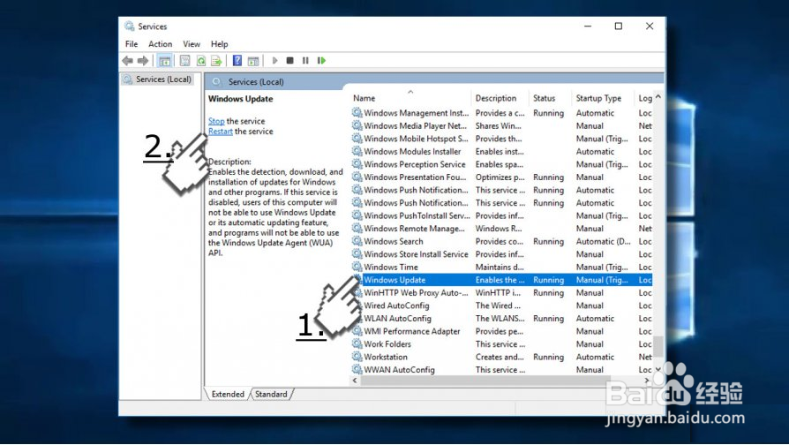Click the Restart the service link
Image resolution: width=789 pixels, height=445 pixels.
[x=221, y=132]
